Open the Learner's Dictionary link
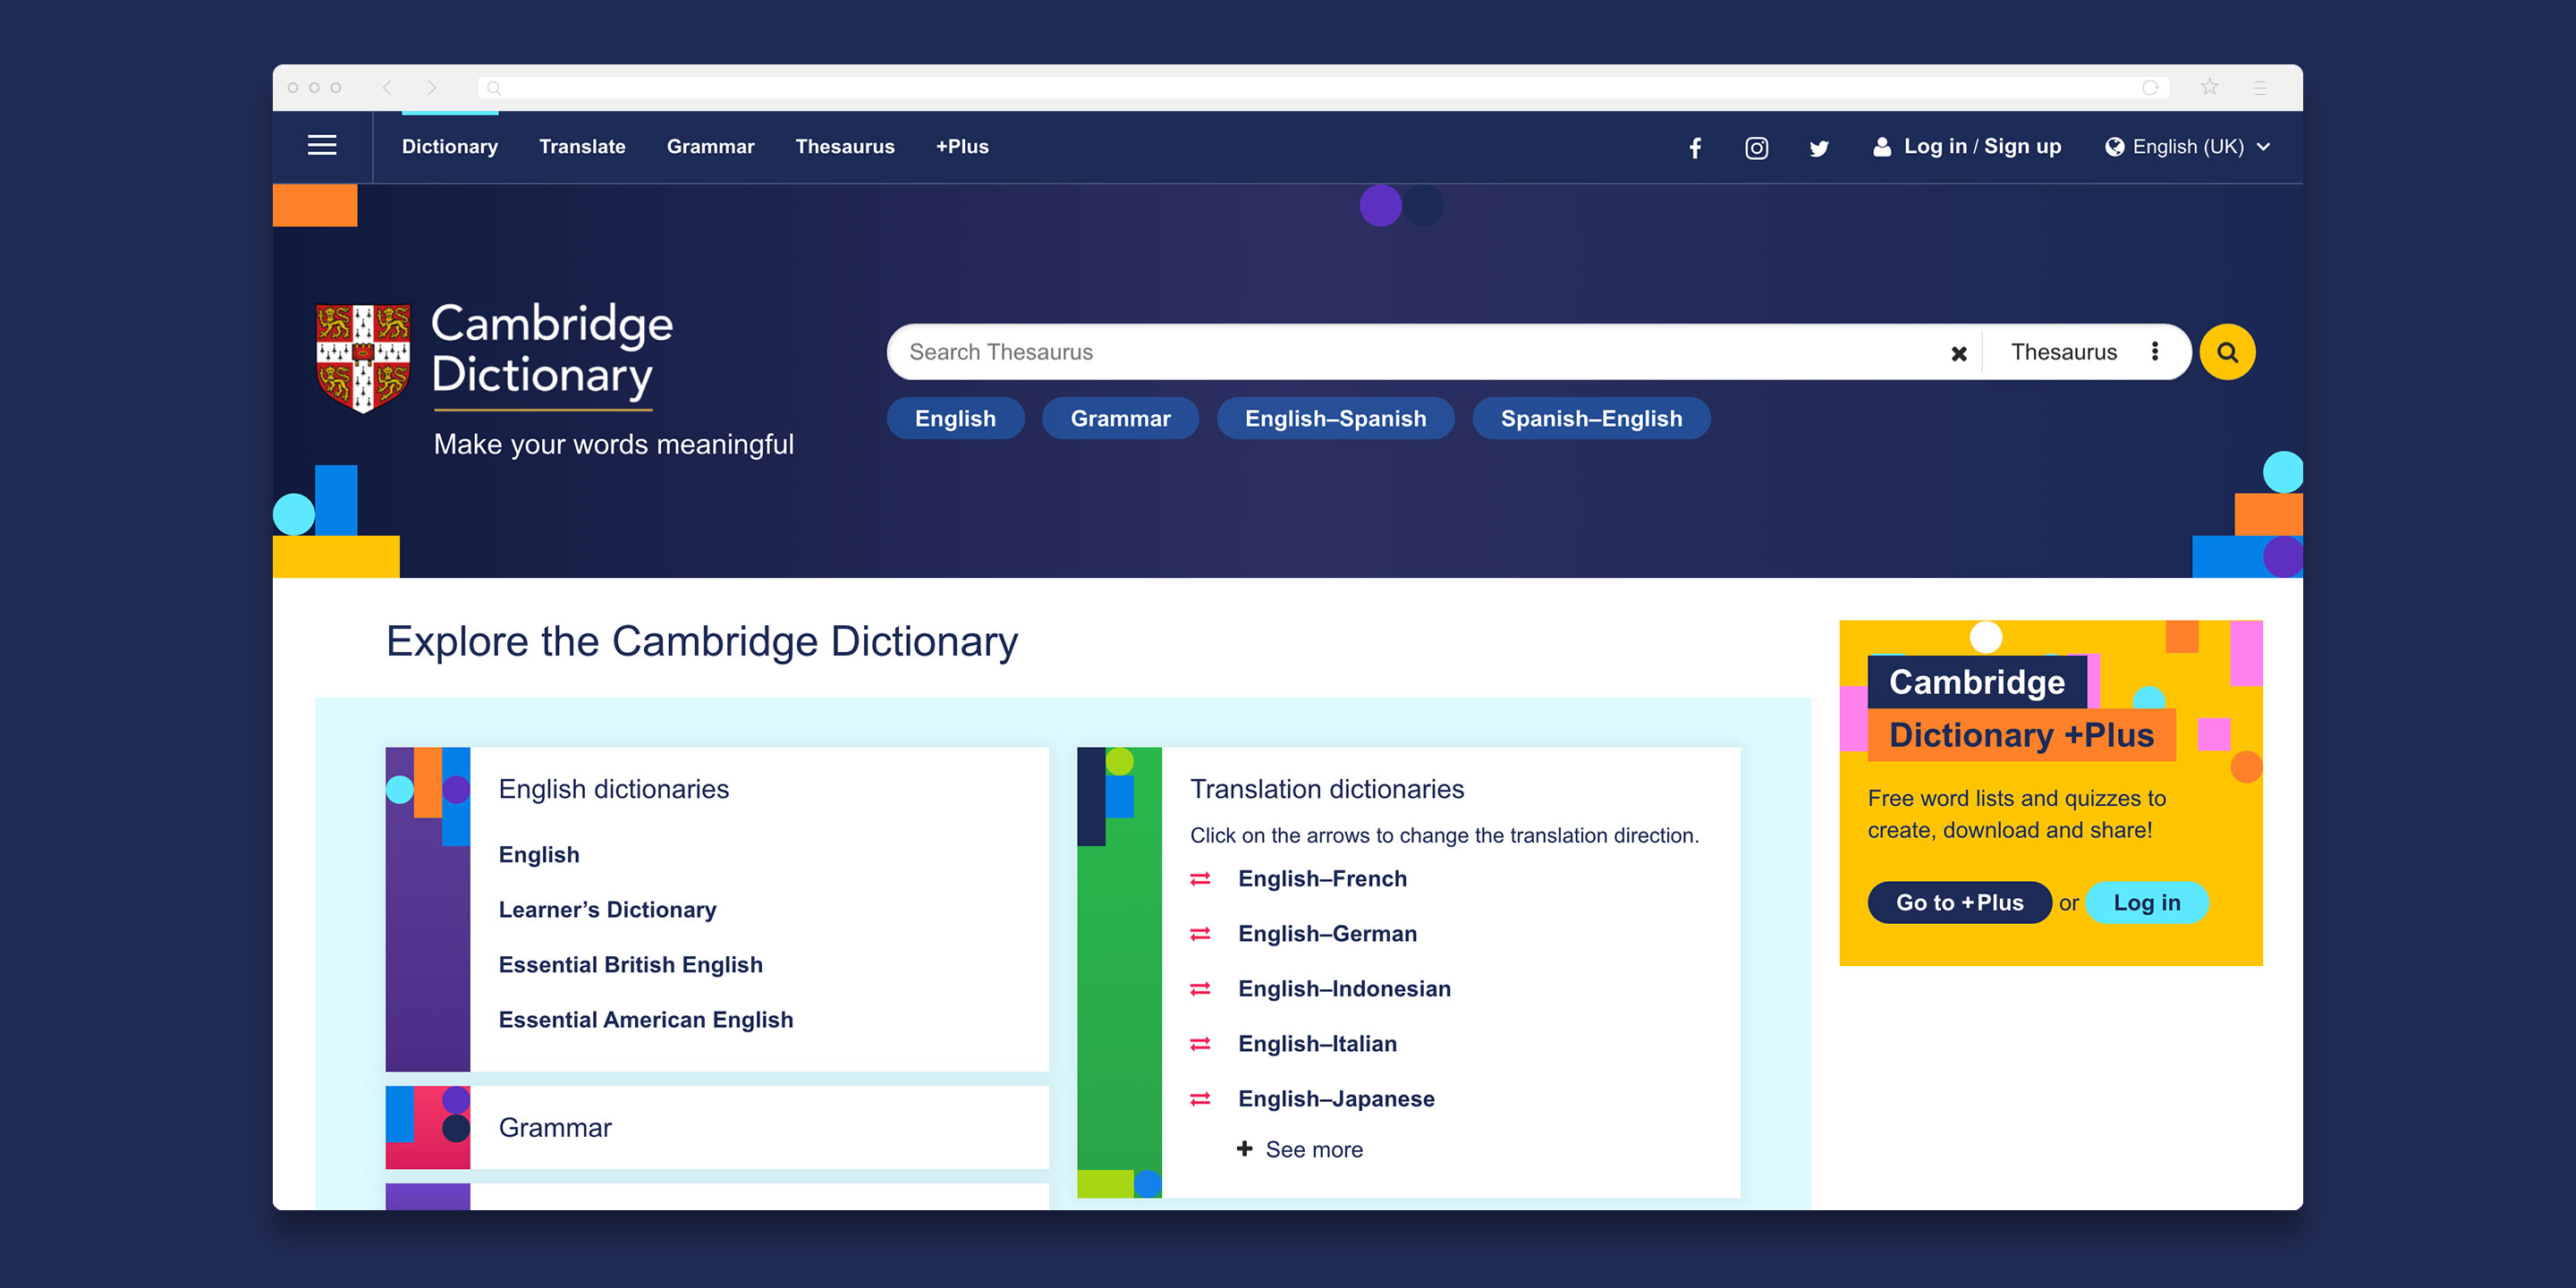This screenshot has width=2576, height=1288. (607, 909)
